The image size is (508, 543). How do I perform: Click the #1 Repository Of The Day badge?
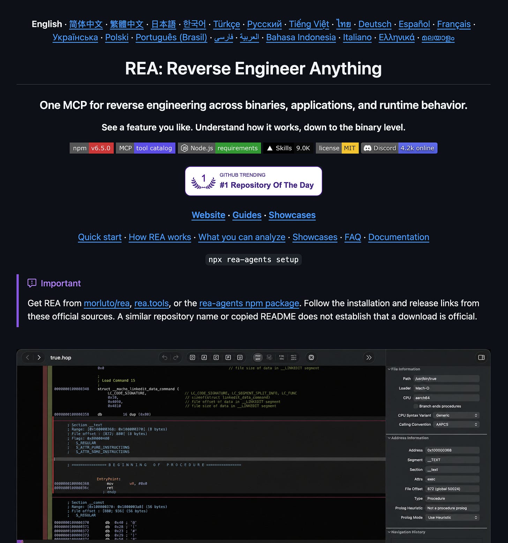[253, 181]
